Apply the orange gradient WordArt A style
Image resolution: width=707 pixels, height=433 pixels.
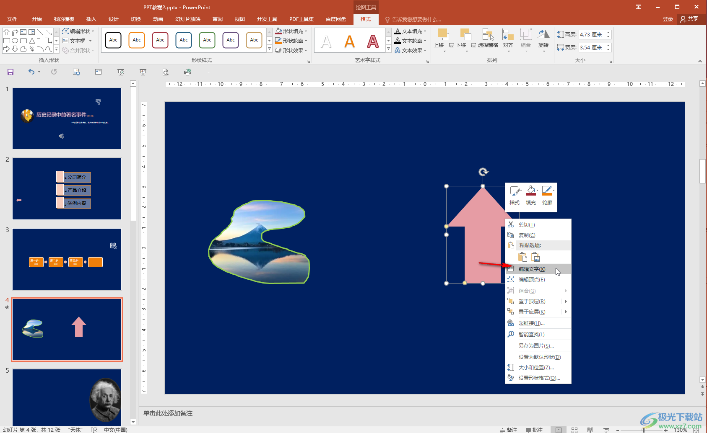pyautogui.click(x=349, y=41)
